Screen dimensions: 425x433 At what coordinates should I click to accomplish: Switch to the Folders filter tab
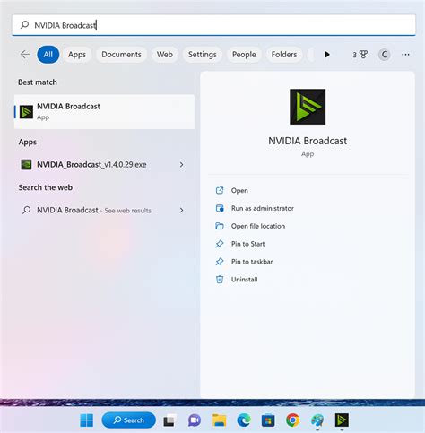(284, 55)
